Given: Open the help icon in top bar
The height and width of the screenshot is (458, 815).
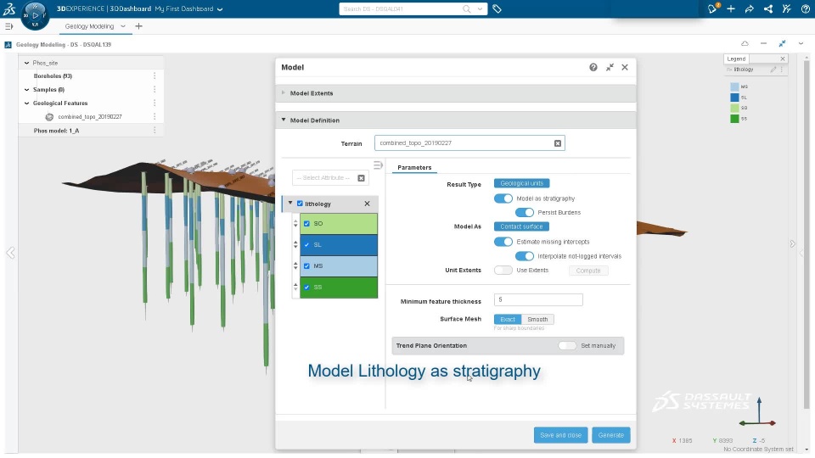Looking at the screenshot, I should click(x=805, y=8).
